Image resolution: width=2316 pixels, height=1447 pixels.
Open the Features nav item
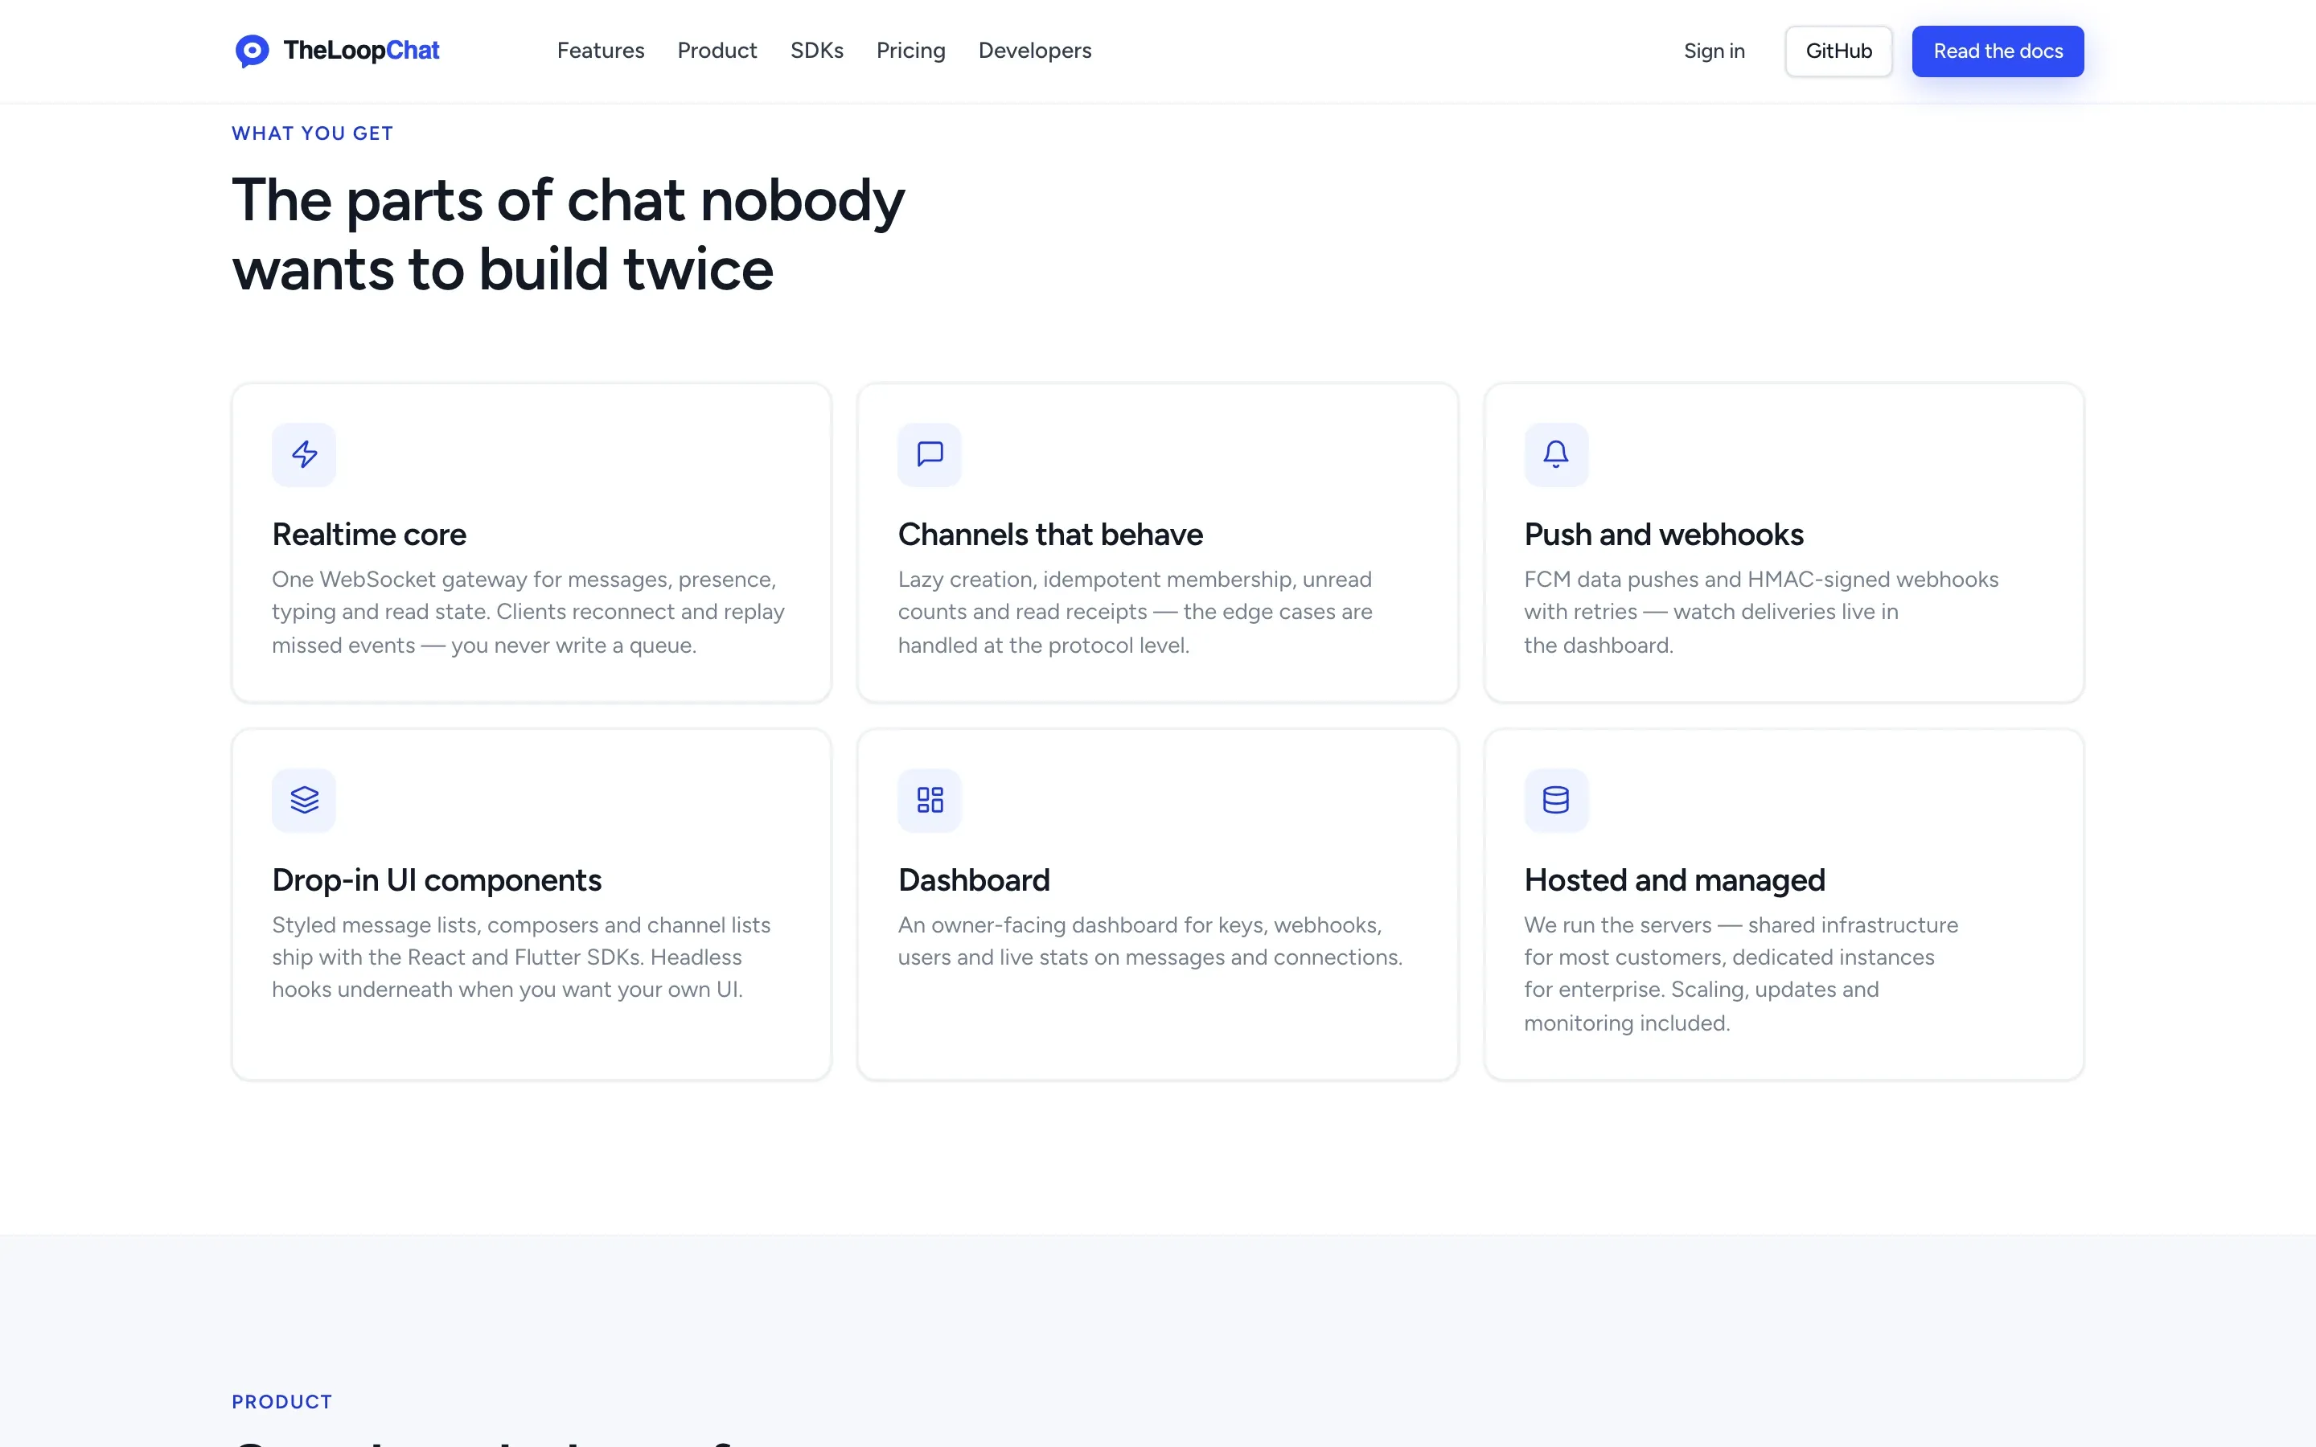pyautogui.click(x=601, y=51)
